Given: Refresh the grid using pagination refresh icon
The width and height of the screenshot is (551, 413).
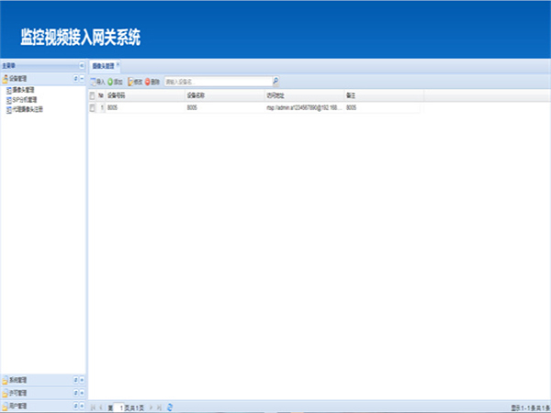Looking at the screenshot, I should 170,407.
